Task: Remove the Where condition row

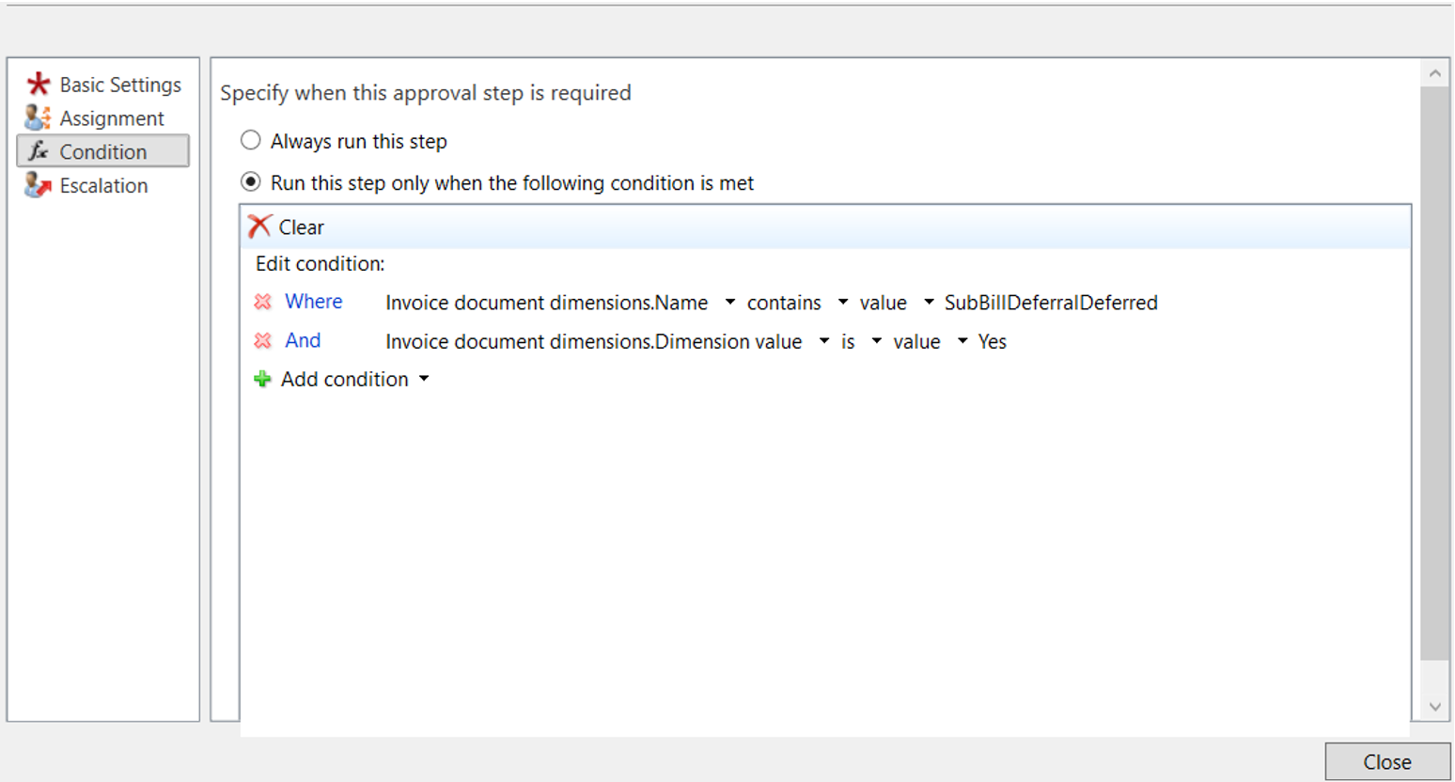Action: click(x=262, y=302)
